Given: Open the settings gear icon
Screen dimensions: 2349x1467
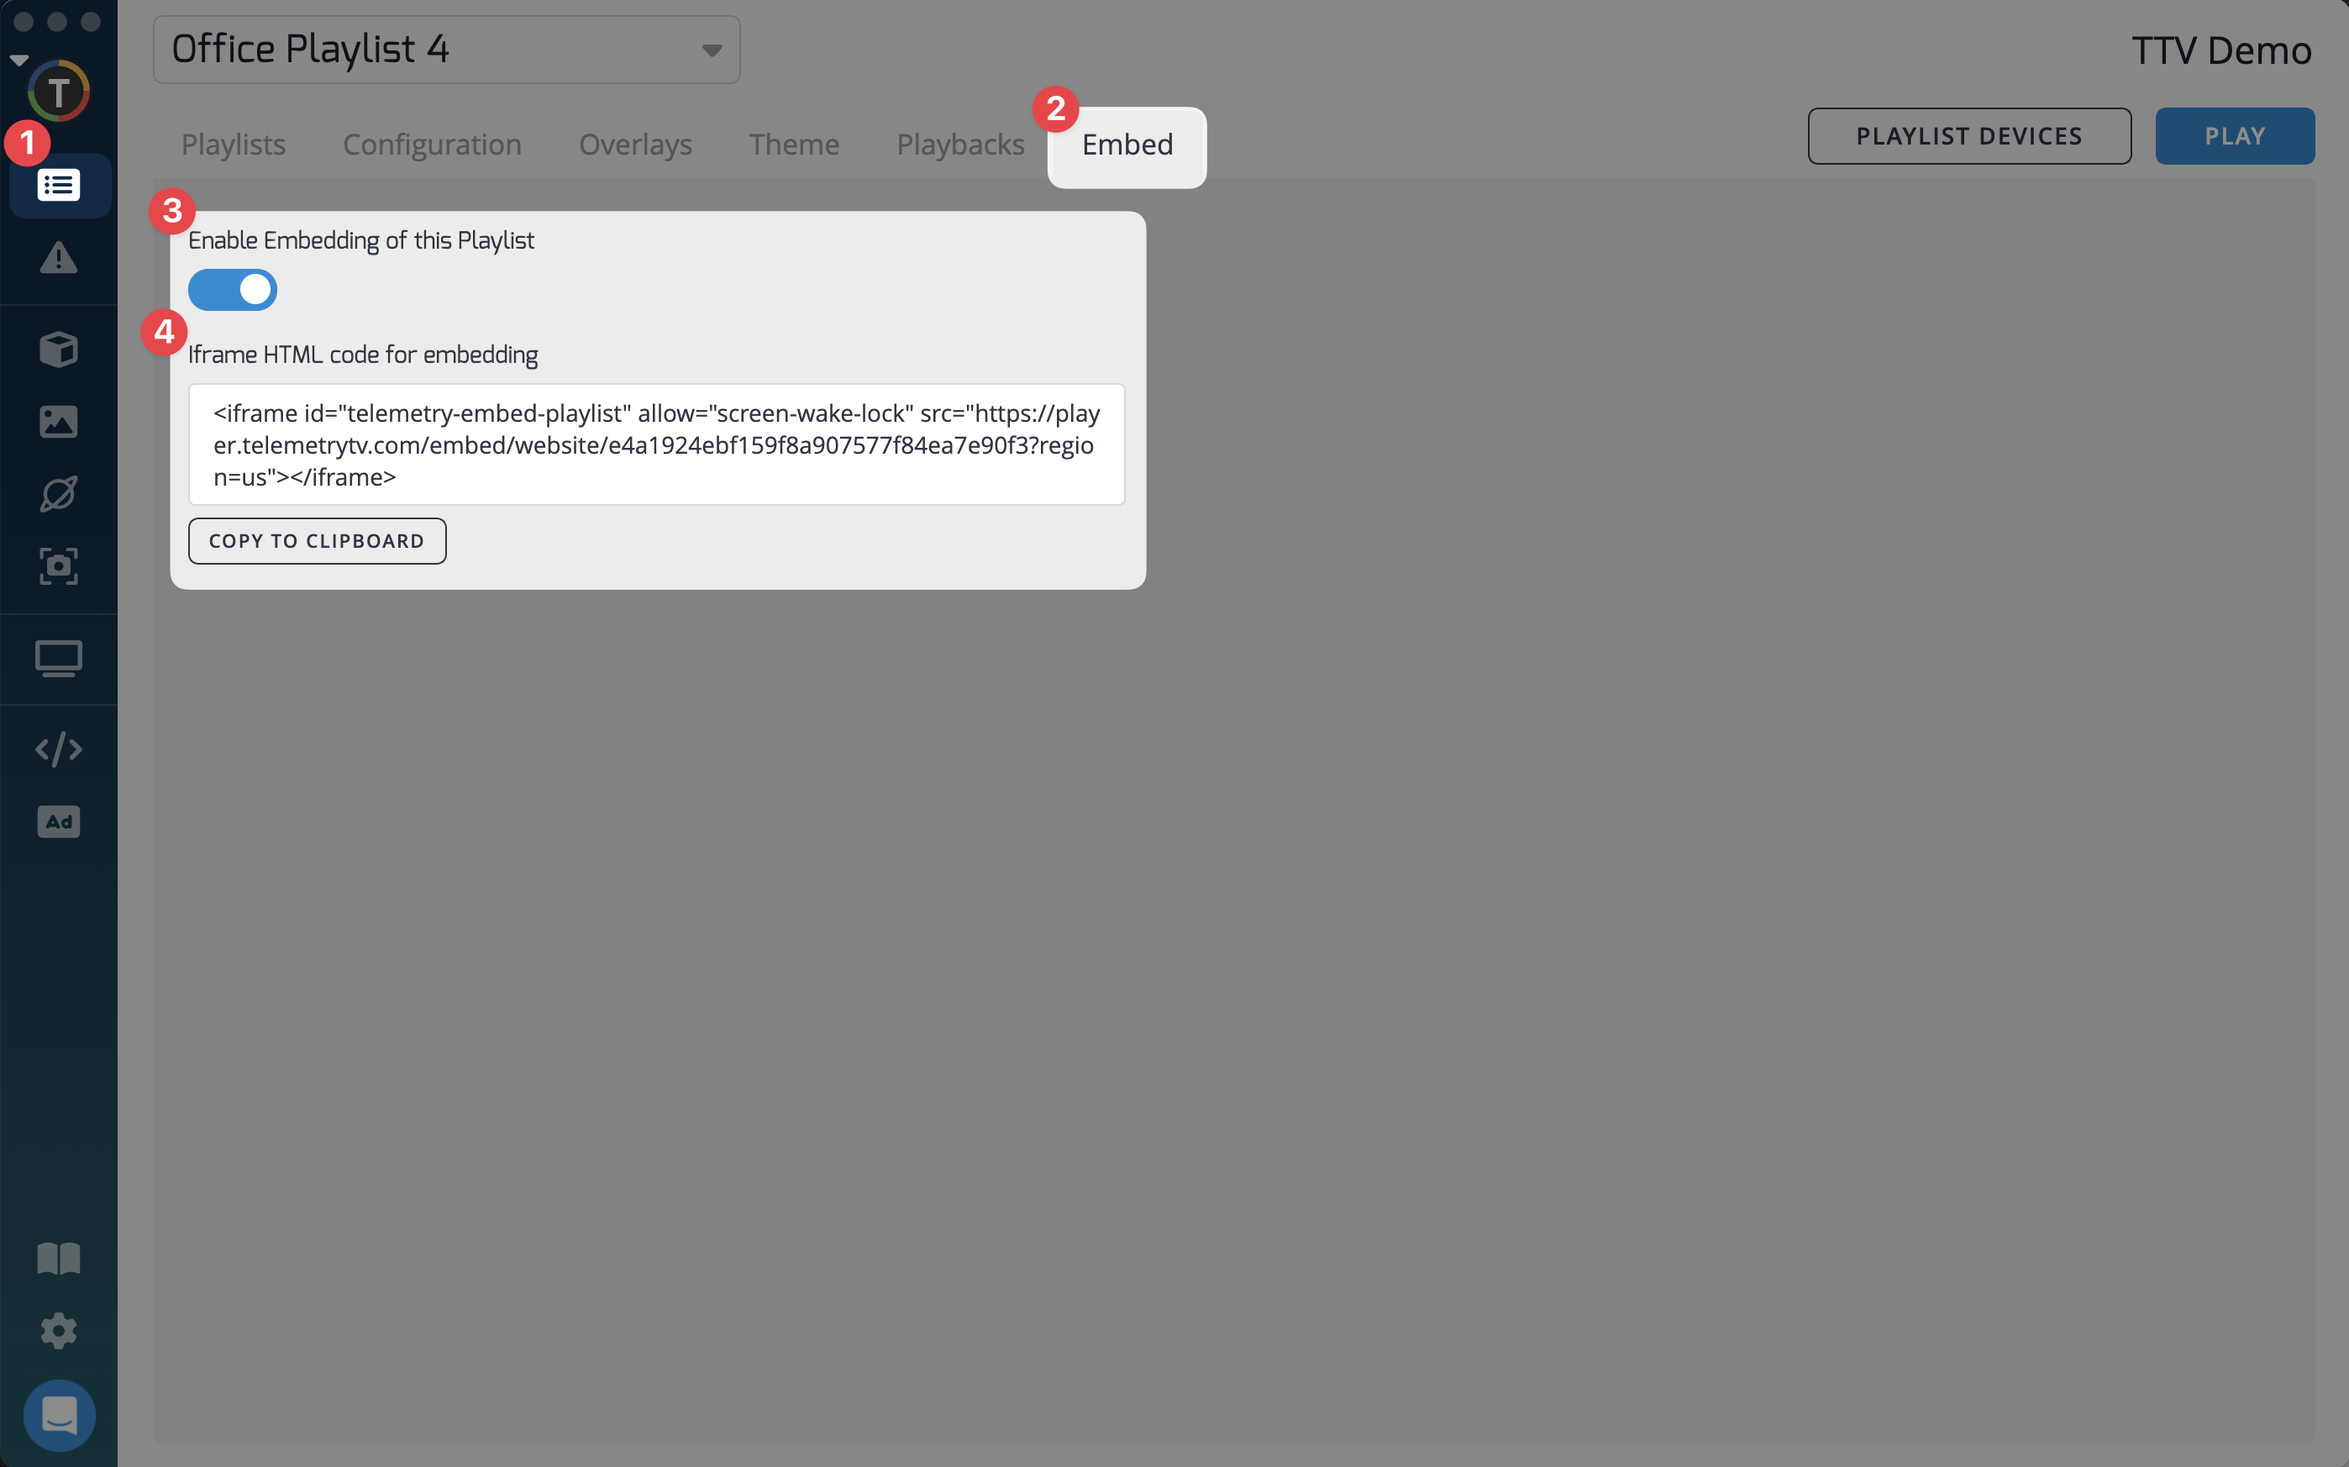Looking at the screenshot, I should coord(58,1330).
